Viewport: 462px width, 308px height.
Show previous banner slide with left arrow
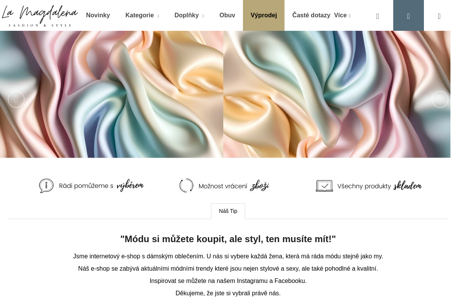pos(16,99)
